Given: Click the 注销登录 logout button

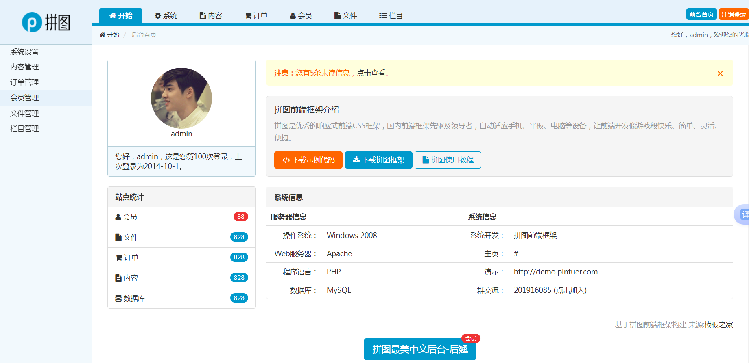Looking at the screenshot, I should click(x=734, y=14).
